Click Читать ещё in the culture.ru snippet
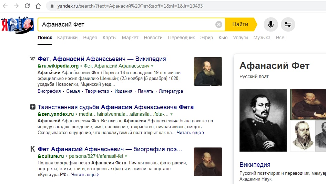This screenshot has width=326, height=184. (85, 174)
